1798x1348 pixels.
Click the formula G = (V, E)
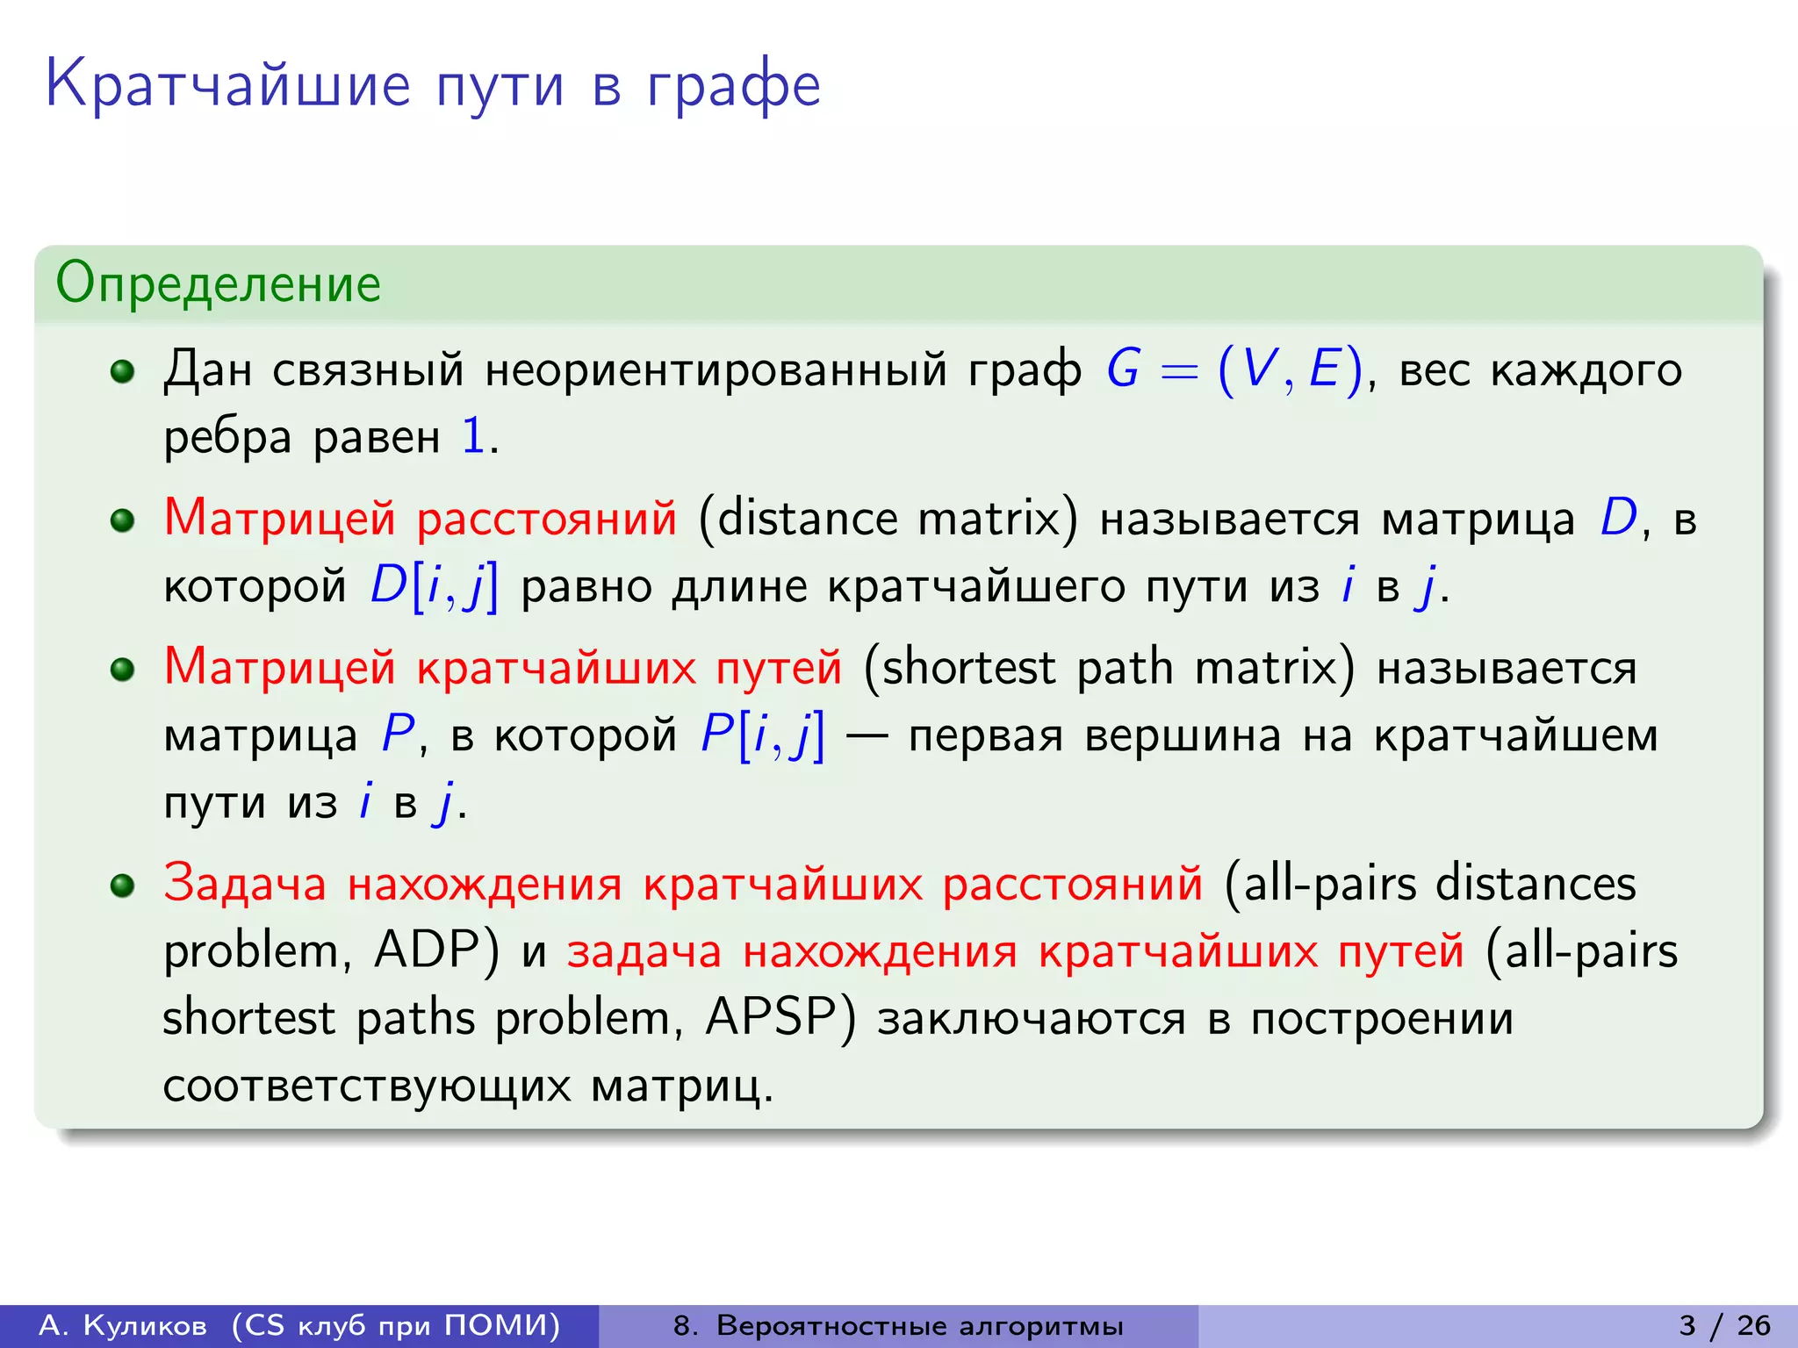tap(1234, 369)
